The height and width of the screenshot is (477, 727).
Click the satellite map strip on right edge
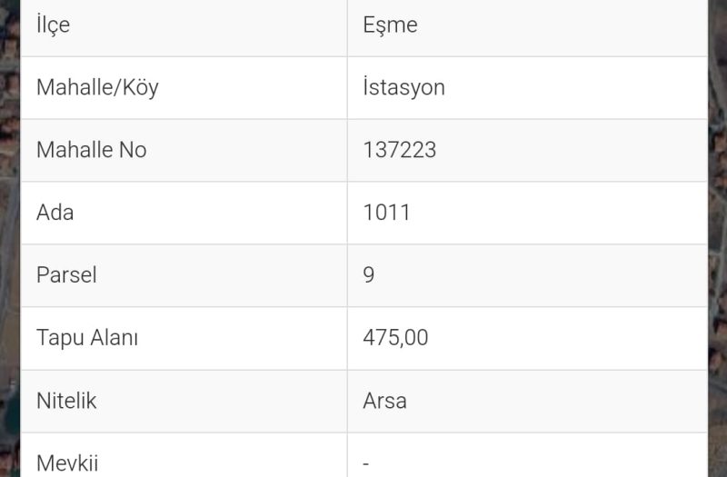(717, 236)
